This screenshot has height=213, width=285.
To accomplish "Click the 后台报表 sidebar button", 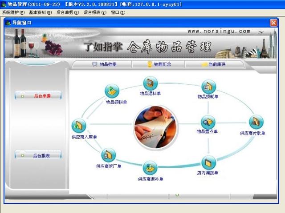I will pyautogui.click(x=38, y=155).
